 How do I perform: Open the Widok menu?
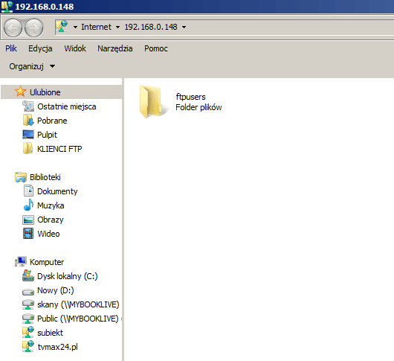click(75, 48)
